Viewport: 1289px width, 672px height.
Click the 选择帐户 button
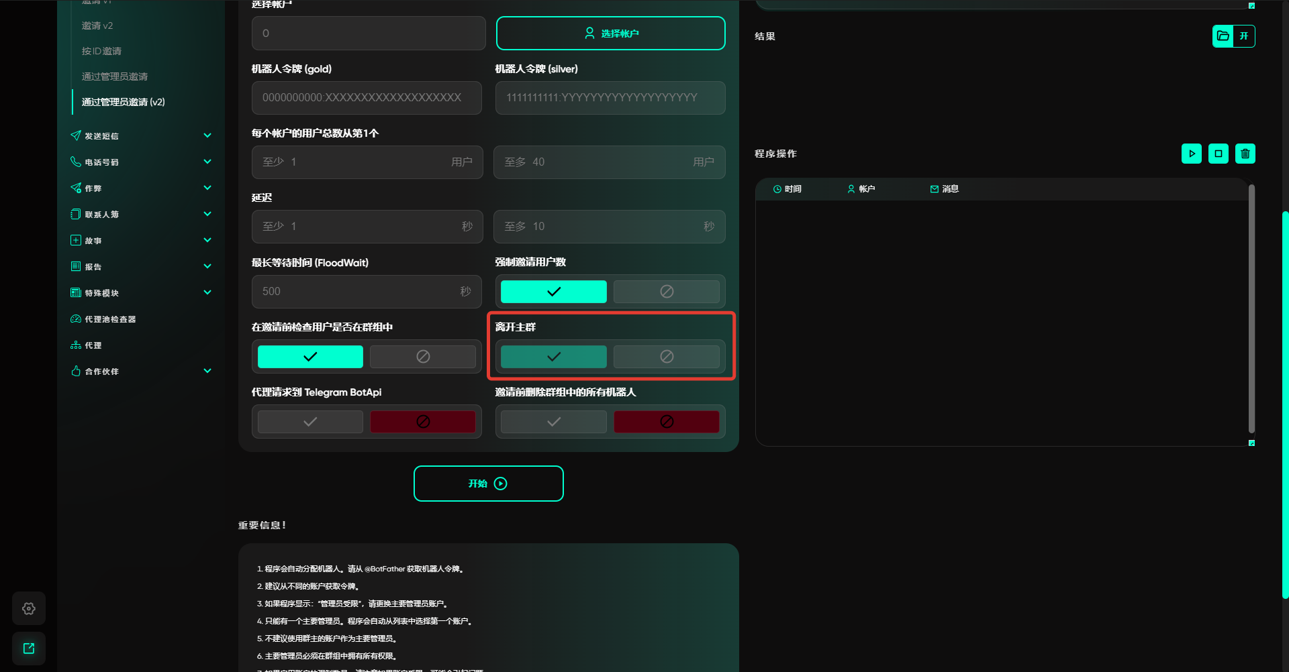[610, 34]
